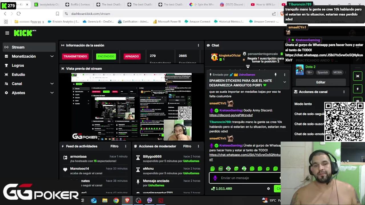Image resolution: width=365 pixels, height=205 pixels.
Task: Open Microsoft Power BI bookmark
Action: [x=167, y=22]
